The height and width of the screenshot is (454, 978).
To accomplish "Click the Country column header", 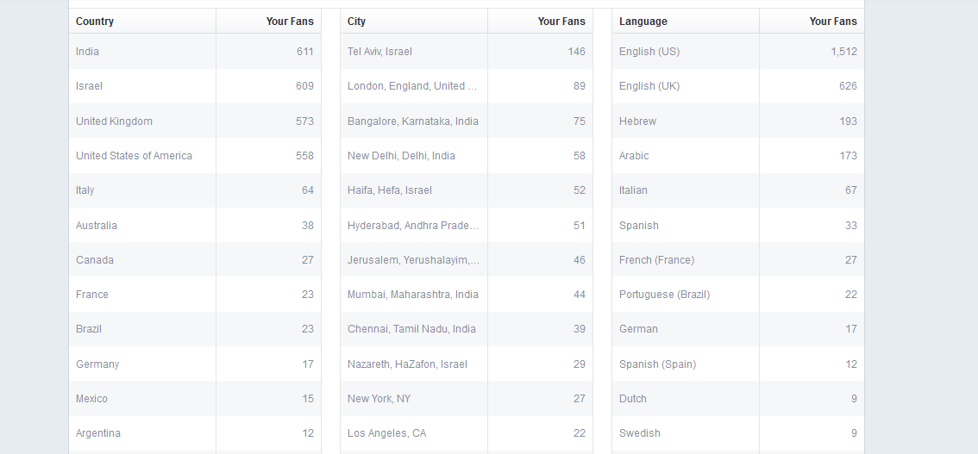I will pos(95,22).
